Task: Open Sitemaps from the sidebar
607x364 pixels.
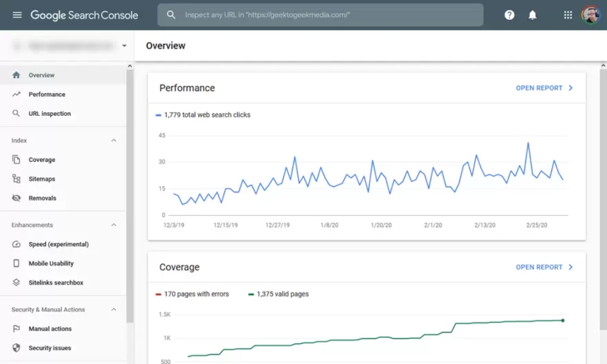Action: pyautogui.click(x=63, y=179)
